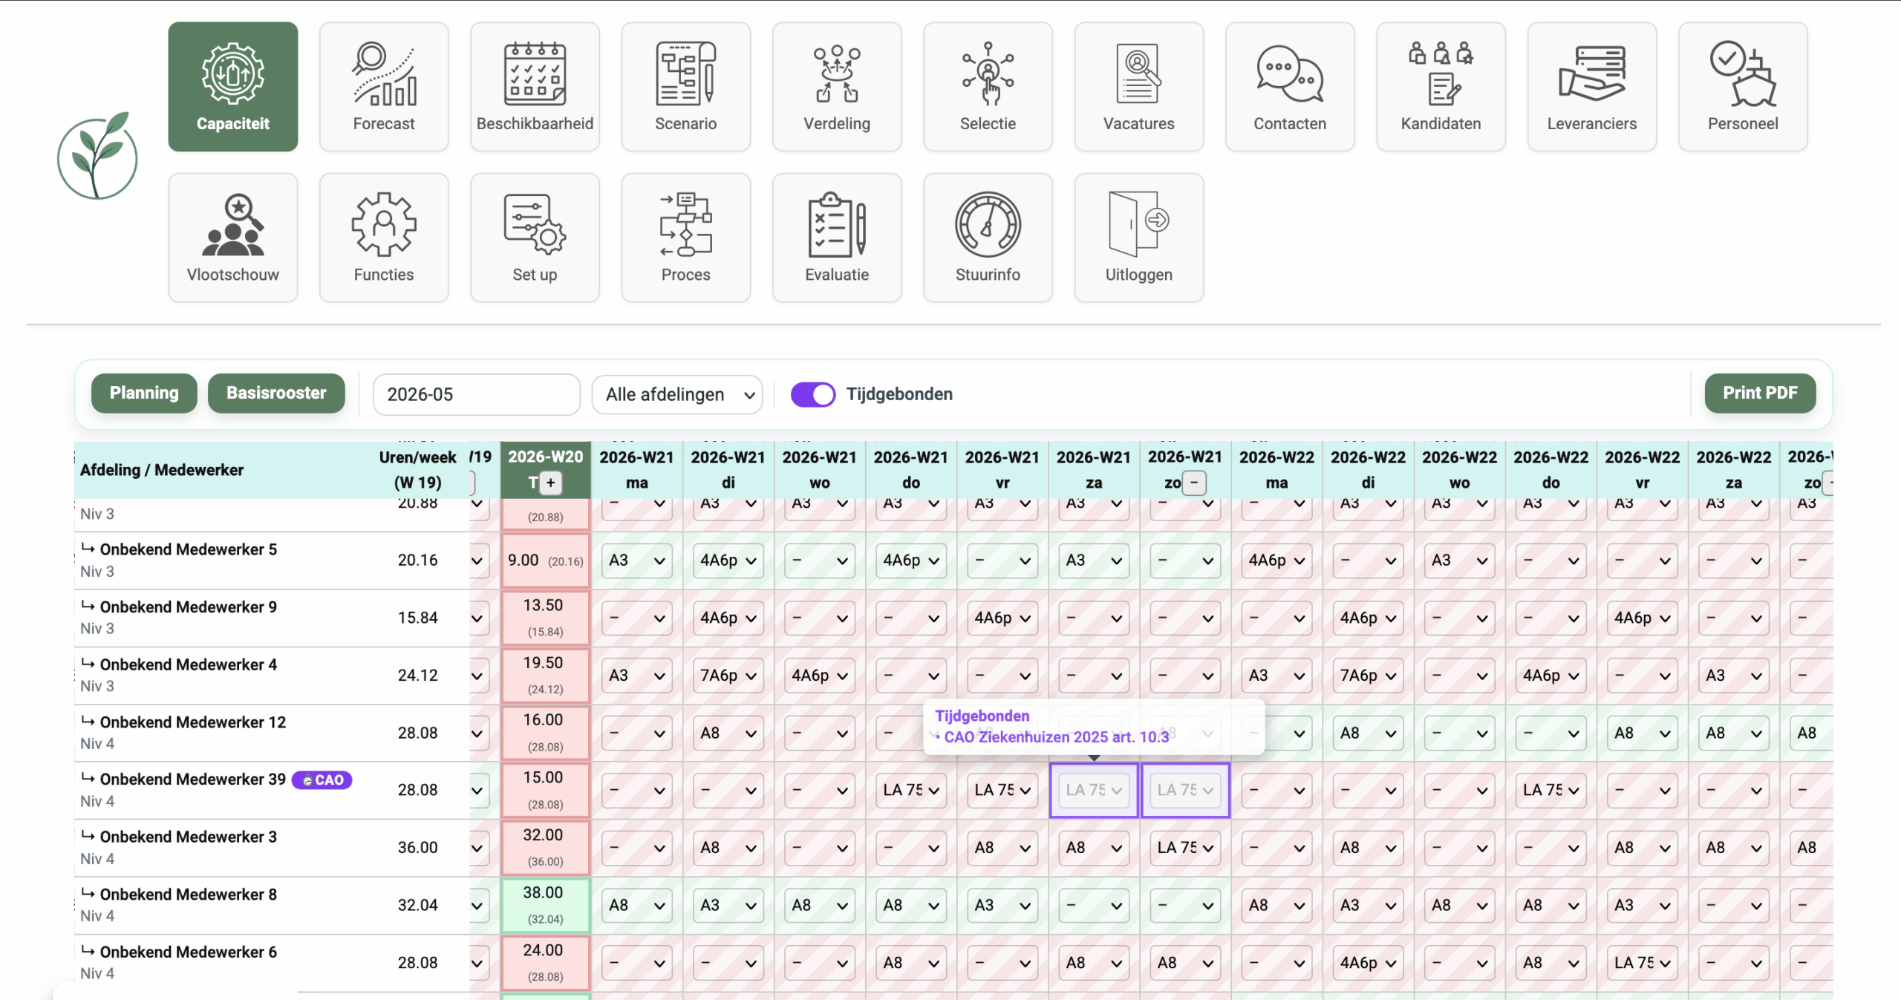Open Medewerker 39 W22 do LA 75 dropdown

1551,790
